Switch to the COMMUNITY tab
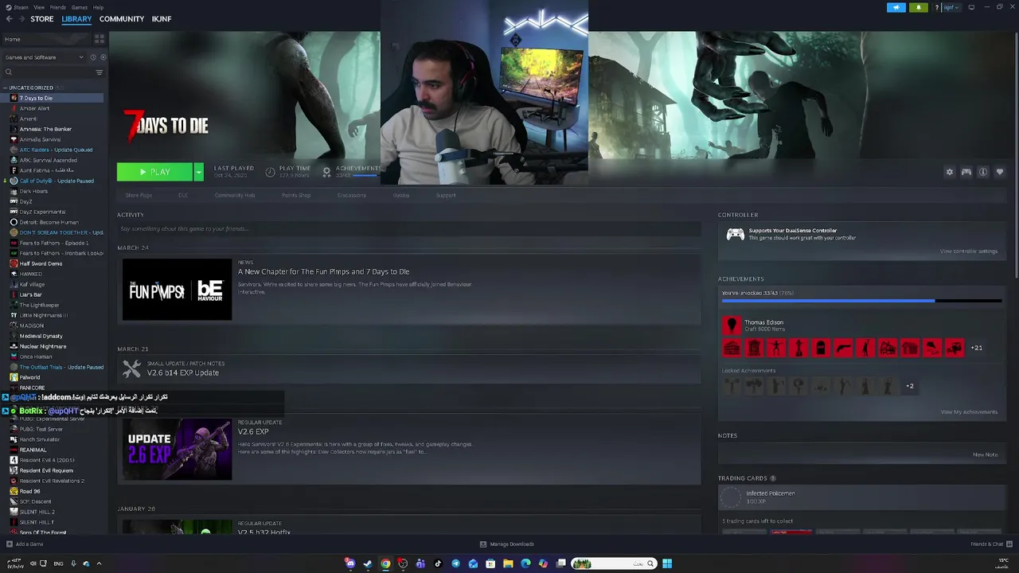 [x=122, y=19]
